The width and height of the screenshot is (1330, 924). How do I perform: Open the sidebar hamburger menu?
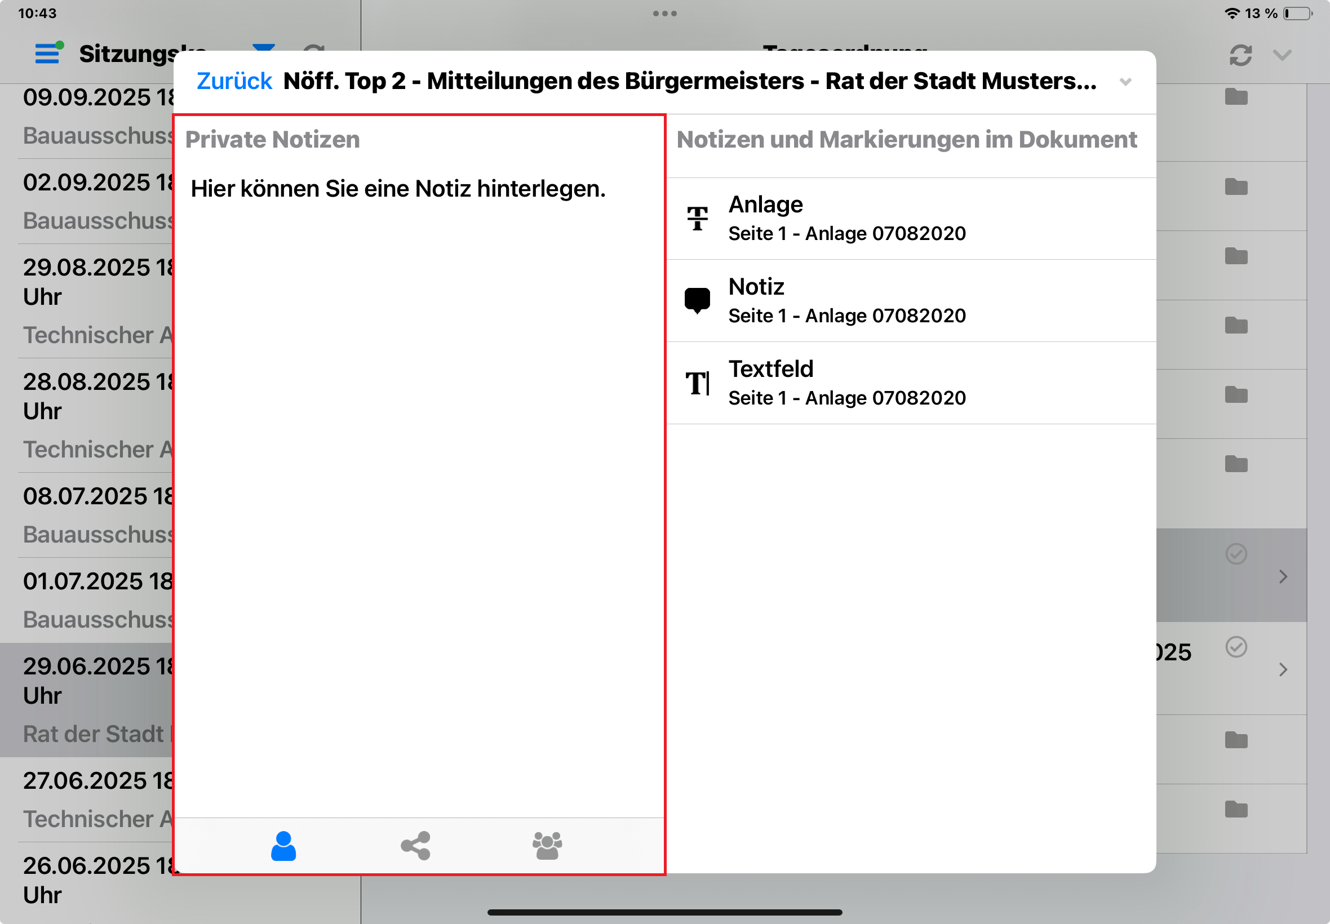47,54
